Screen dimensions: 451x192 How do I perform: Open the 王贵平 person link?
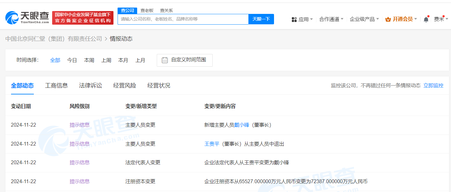(x=212, y=144)
